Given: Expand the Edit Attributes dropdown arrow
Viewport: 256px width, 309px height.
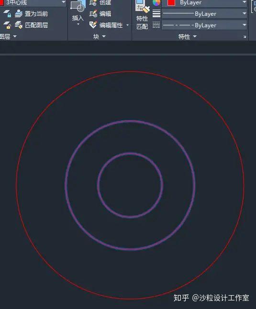Looking at the screenshot, I should pos(127,25).
